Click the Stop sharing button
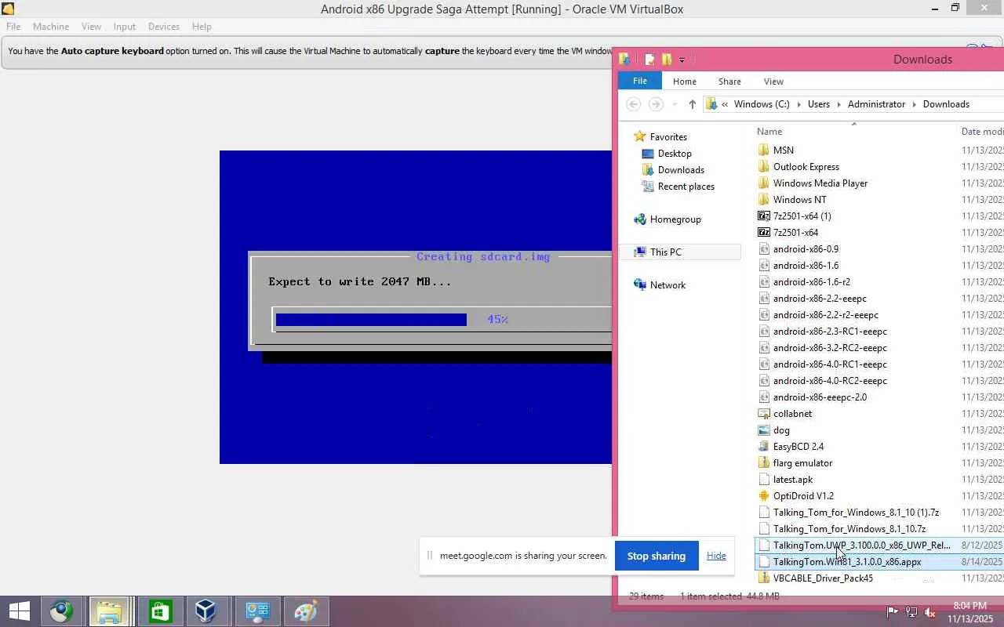1004x627 pixels. click(657, 556)
